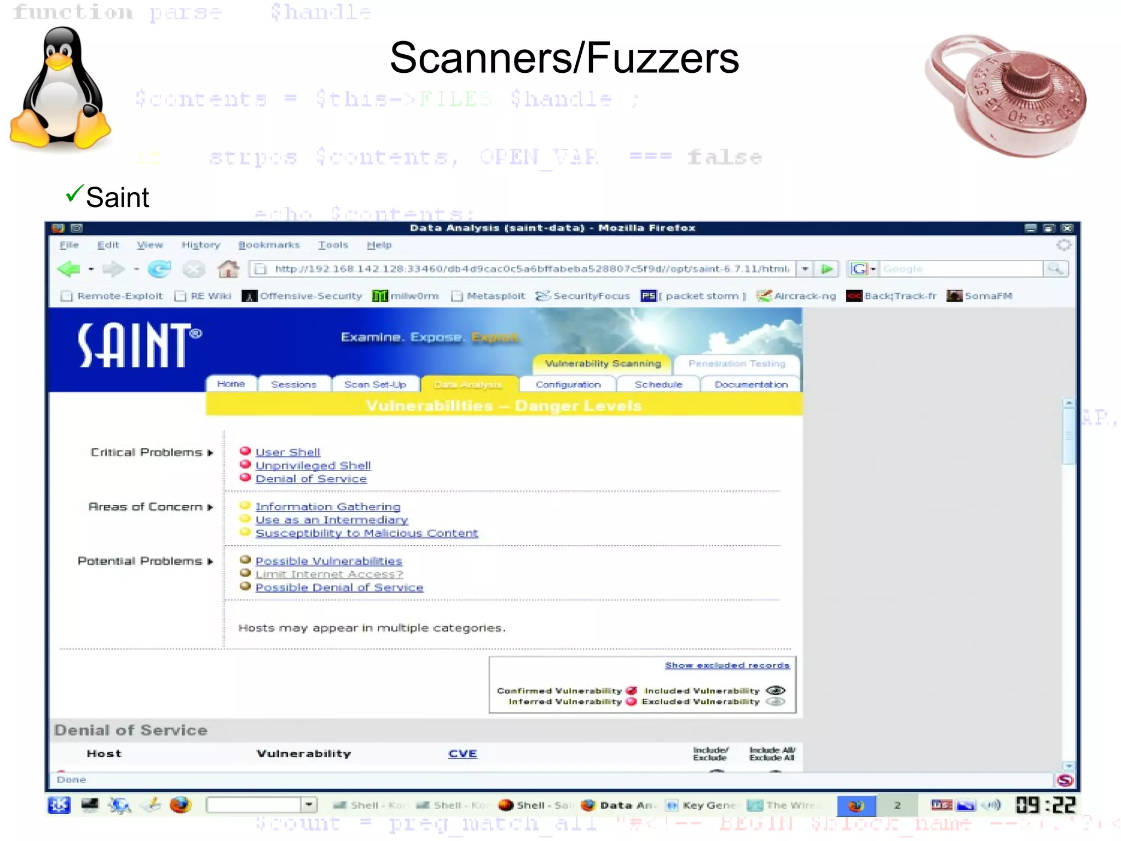Open the Aircrack-ng bookmark
1121x841 pixels.
tap(796, 296)
